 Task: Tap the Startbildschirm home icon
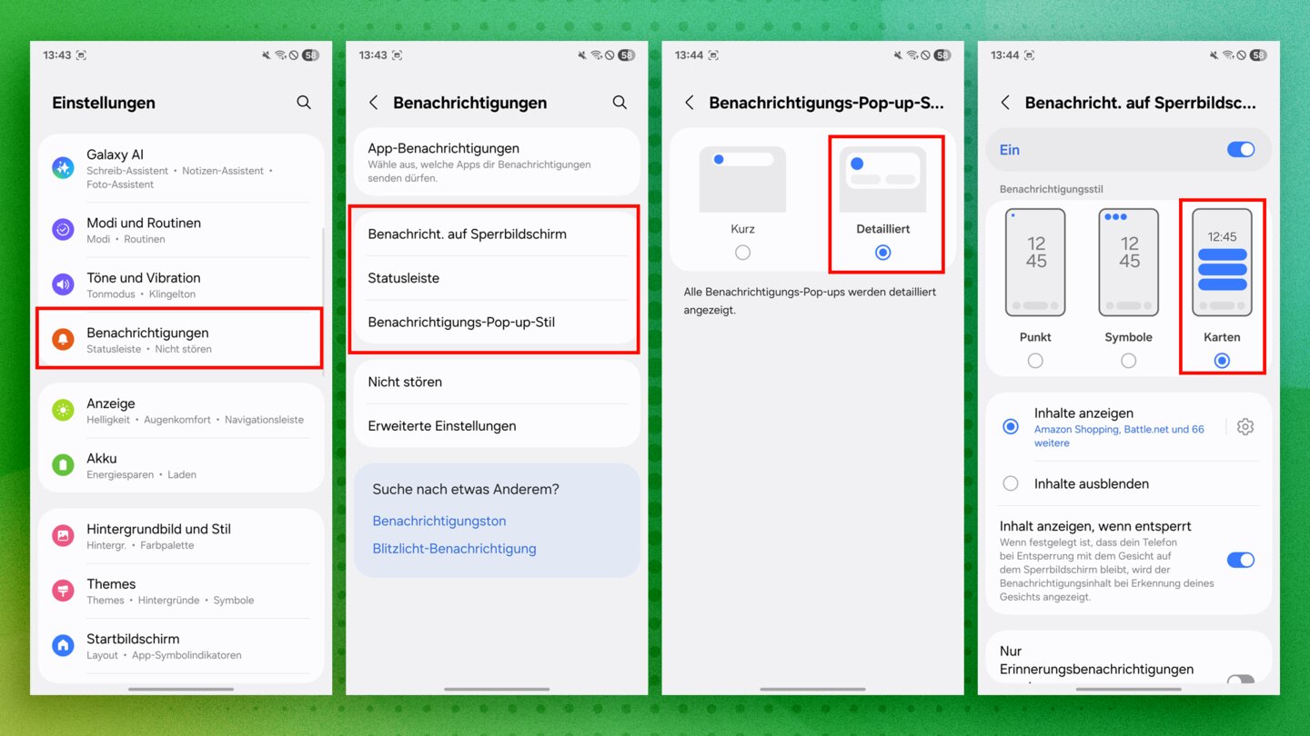63,645
